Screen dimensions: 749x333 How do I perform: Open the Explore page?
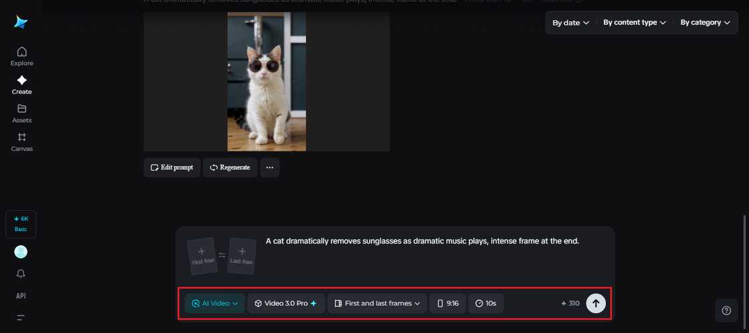(x=21, y=56)
